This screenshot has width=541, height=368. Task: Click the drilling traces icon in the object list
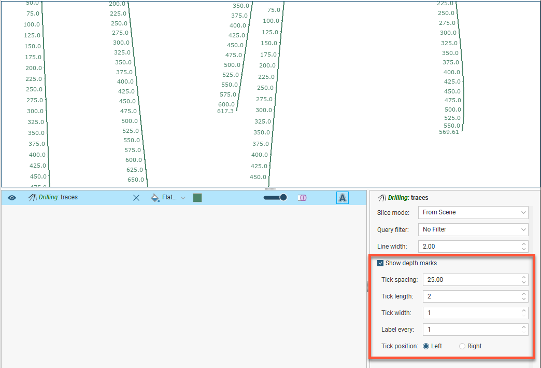click(x=32, y=198)
